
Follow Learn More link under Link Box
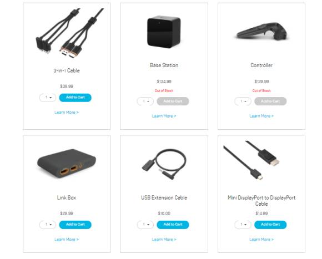click(x=67, y=240)
